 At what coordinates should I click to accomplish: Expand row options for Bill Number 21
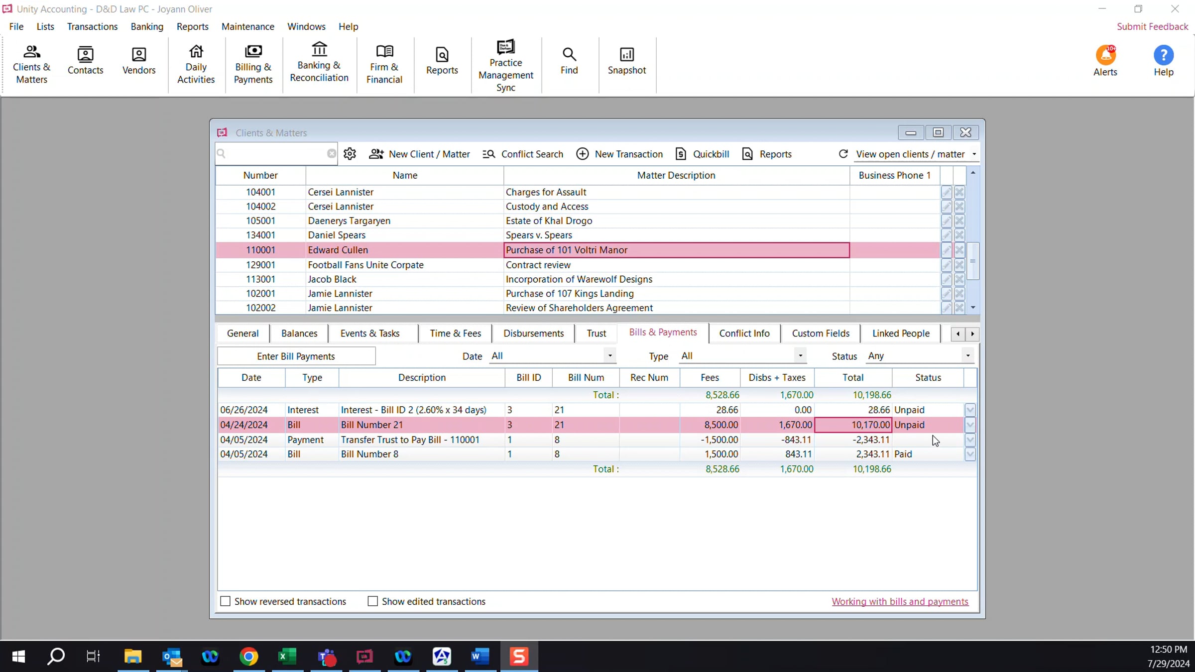coord(969,425)
